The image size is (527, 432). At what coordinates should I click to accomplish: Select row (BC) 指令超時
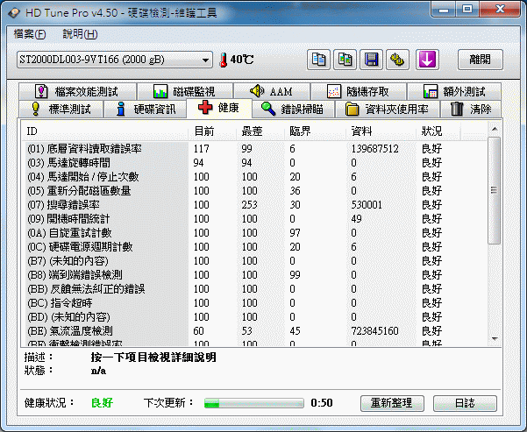coord(253,303)
